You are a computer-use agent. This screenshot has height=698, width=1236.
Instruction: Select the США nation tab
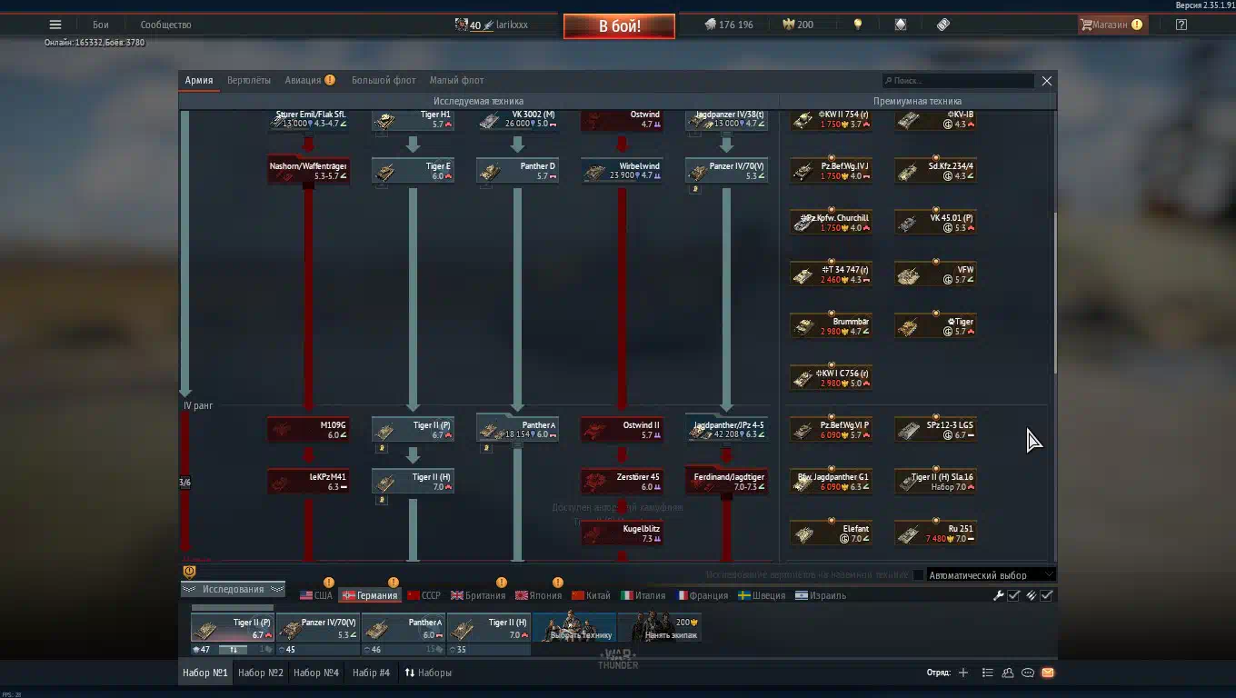coord(315,595)
